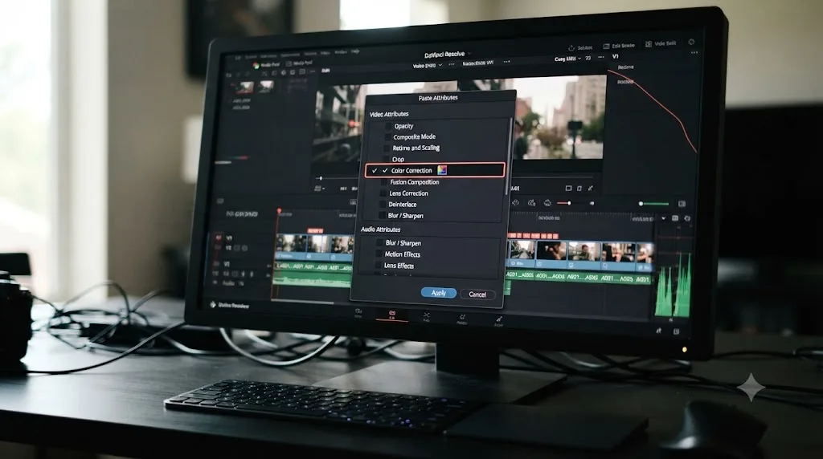Click the three-dots icon ending the media pool toolbar
The width and height of the screenshot is (823, 459).
click(313, 71)
